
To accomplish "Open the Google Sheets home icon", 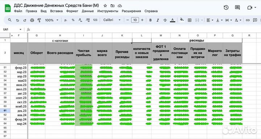I will (x=8, y=8).
